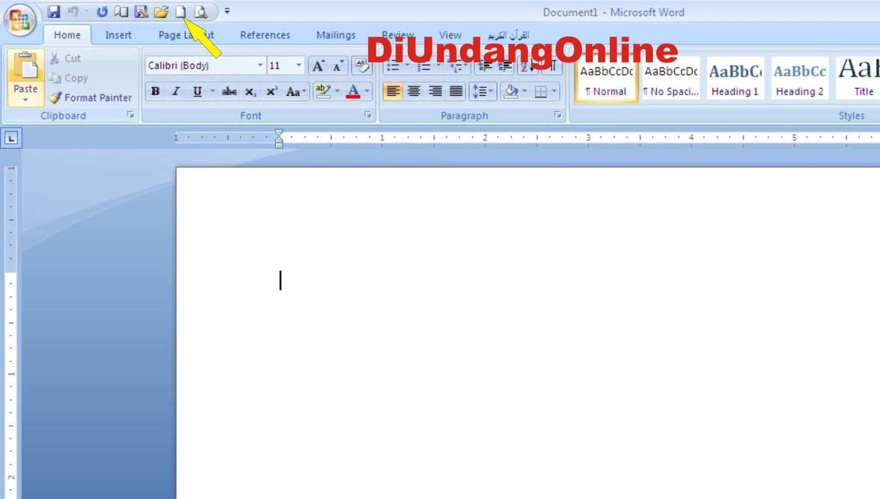This screenshot has height=499, width=880.
Task: Open the Paragraph dialog box launcher
Action: point(558,114)
